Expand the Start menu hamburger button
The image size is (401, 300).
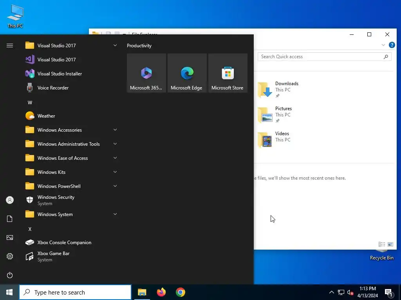(10, 45)
